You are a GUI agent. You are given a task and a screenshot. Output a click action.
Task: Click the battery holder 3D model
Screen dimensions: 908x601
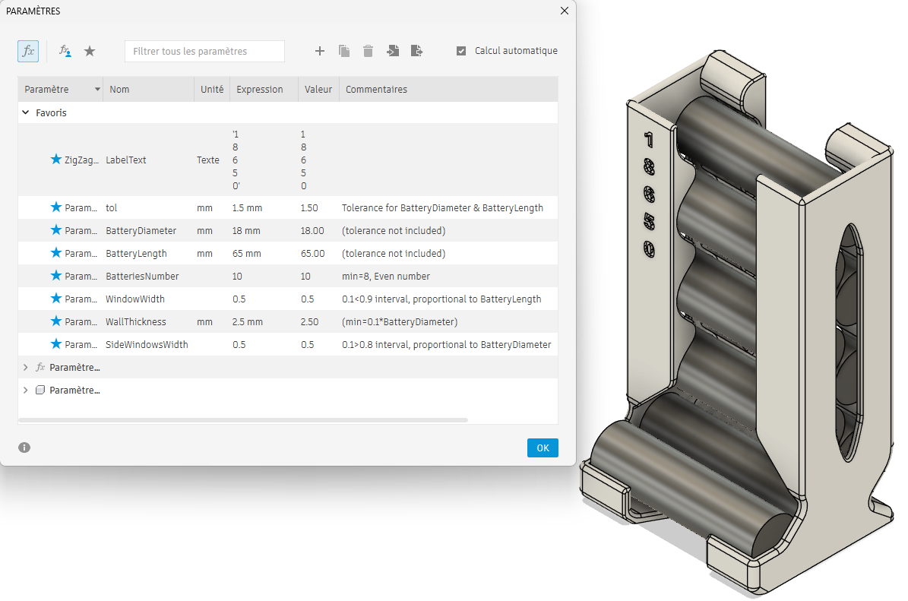(x=738, y=324)
